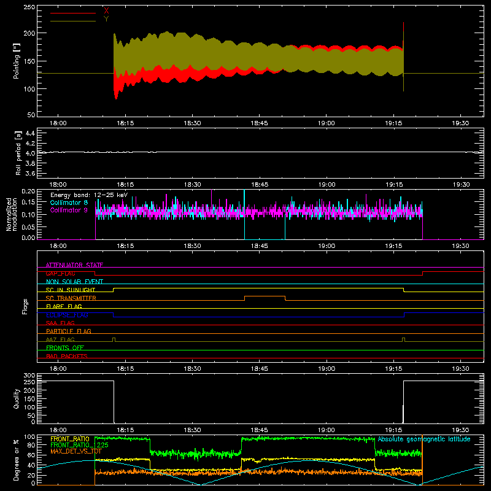Viewport: 491px width, 491px height.
Task: Select the GAP_FLAG label
Action: pyautogui.click(x=60, y=273)
